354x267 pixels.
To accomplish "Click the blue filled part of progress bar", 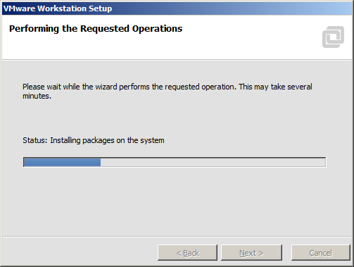I will (63, 162).
